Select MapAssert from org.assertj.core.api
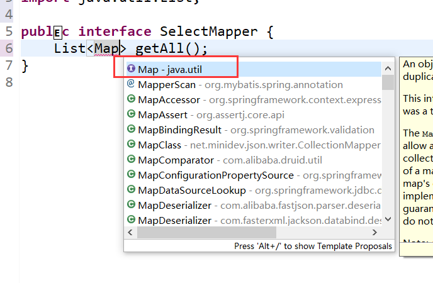The height and width of the screenshot is (283, 433). (x=254, y=114)
